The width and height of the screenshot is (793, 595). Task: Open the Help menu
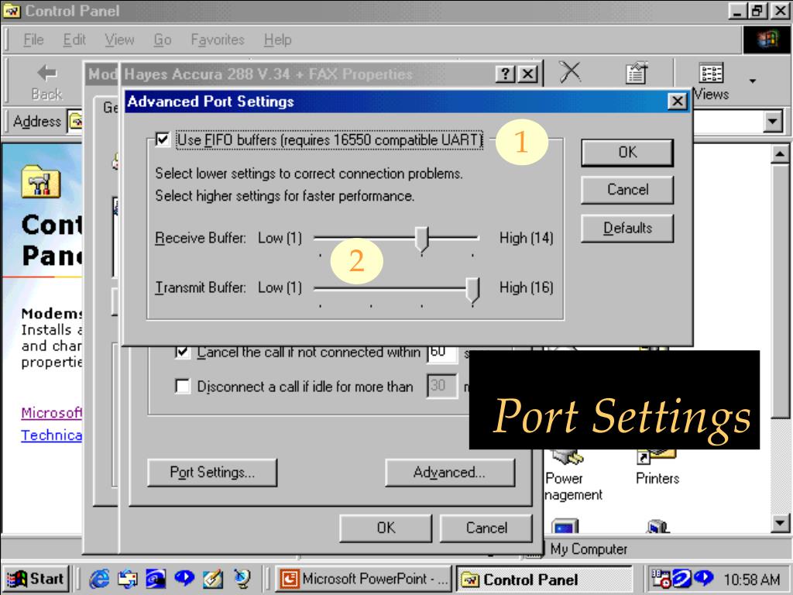(278, 40)
